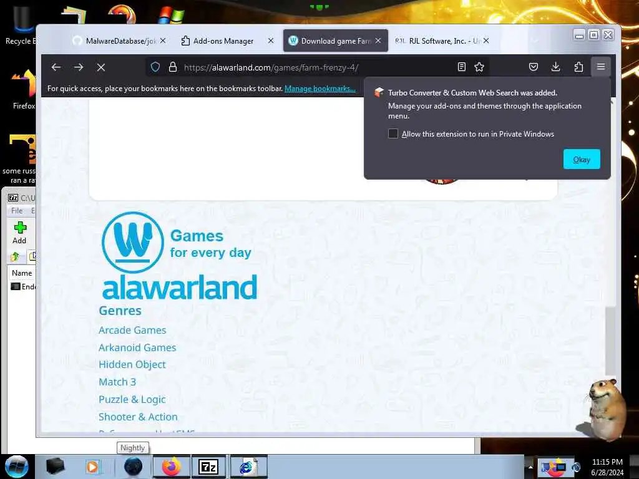
Task: Open the Shooter & Action genre link
Action: point(138,417)
